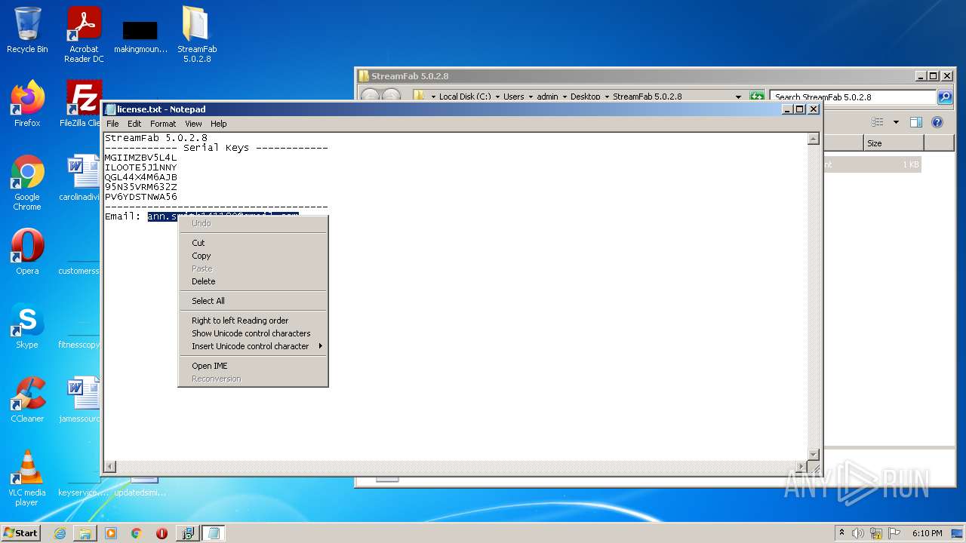Select the Notepad taskbar button
The image size is (966, 543).
tap(213, 533)
